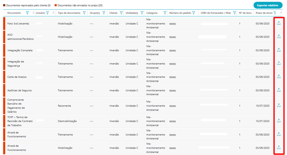
Task: Click the Cliente column header
Action: tap(113, 13)
